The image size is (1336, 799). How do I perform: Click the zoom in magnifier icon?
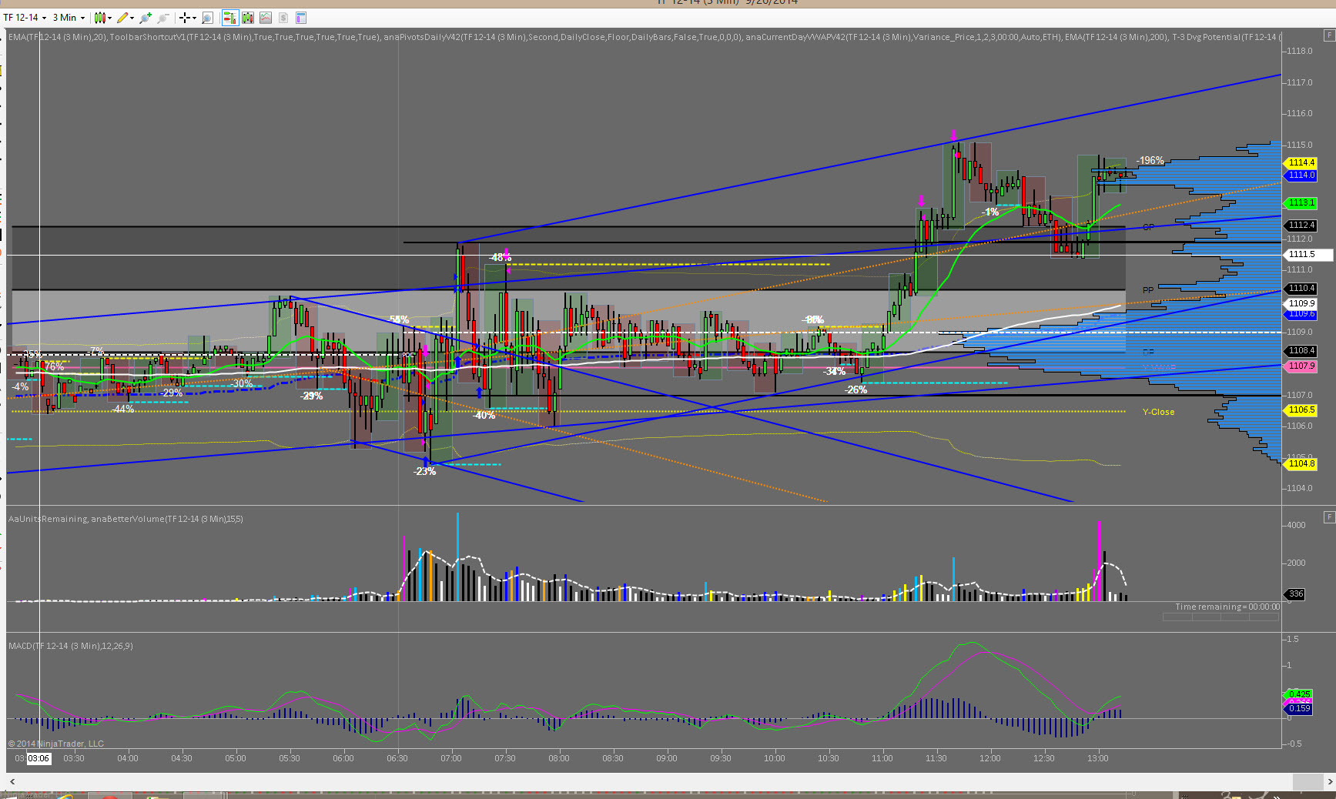pos(146,18)
